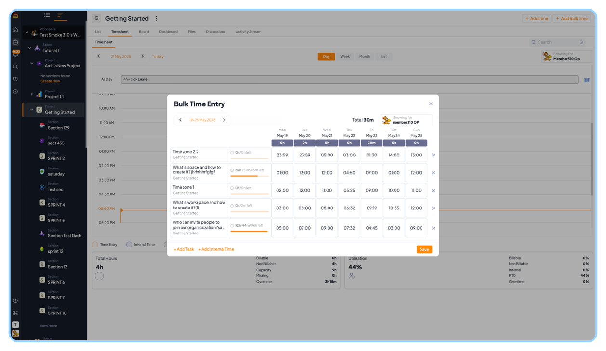This screenshot has width=606, height=351.
Task: Open keyboard shortcuts command icon
Action: [x=15, y=313]
